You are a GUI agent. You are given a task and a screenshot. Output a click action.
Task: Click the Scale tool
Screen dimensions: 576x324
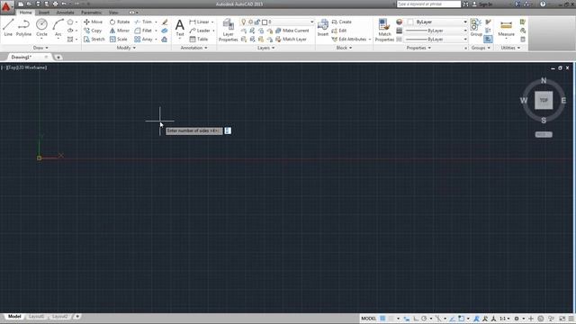click(118, 39)
